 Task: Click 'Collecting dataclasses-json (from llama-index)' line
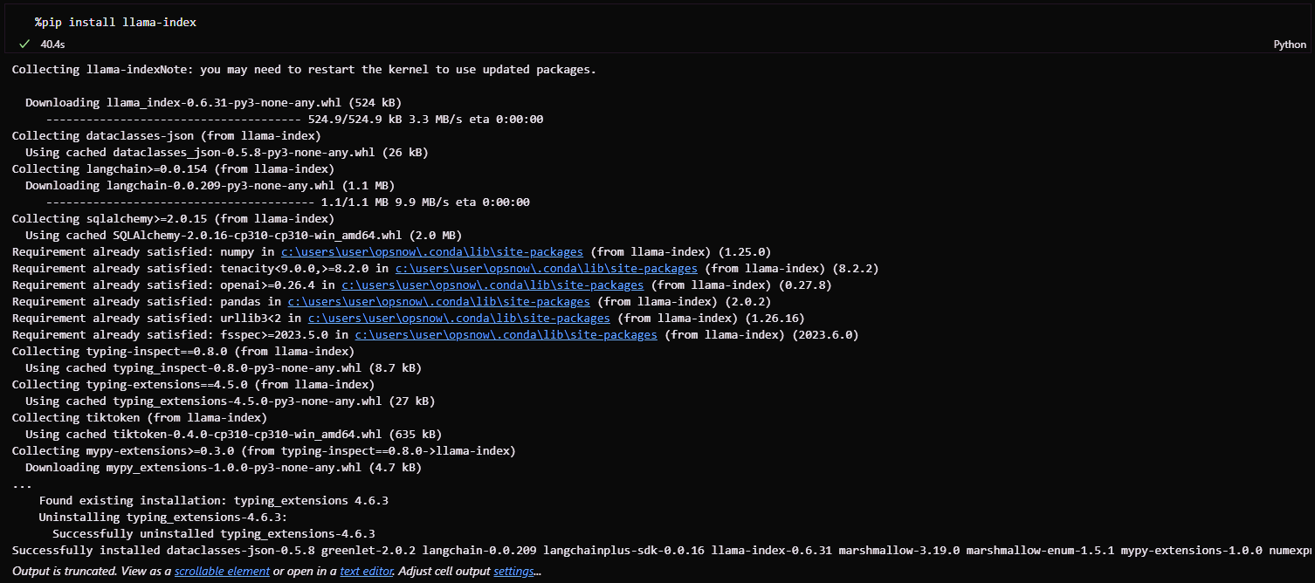pyautogui.click(x=167, y=135)
